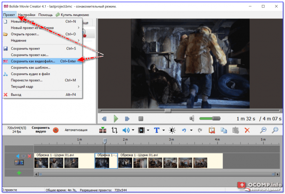Click the timeline playhead marker
This screenshot has height=194, width=285.
[105, 141]
